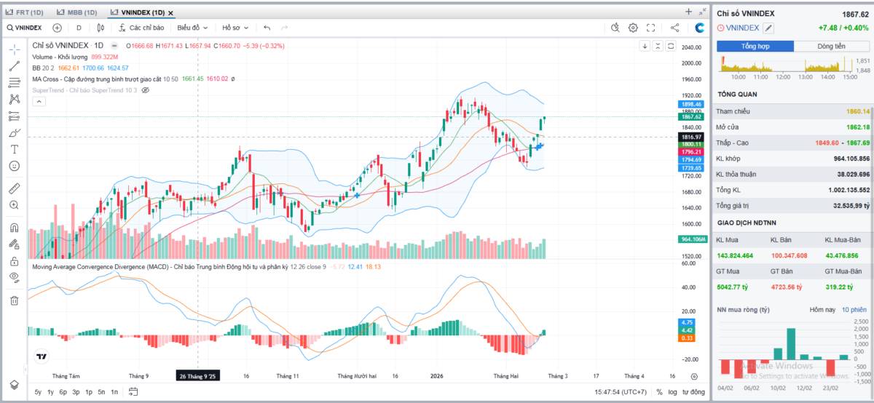Click the VNINDEX link in side panel

click(x=743, y=28)
